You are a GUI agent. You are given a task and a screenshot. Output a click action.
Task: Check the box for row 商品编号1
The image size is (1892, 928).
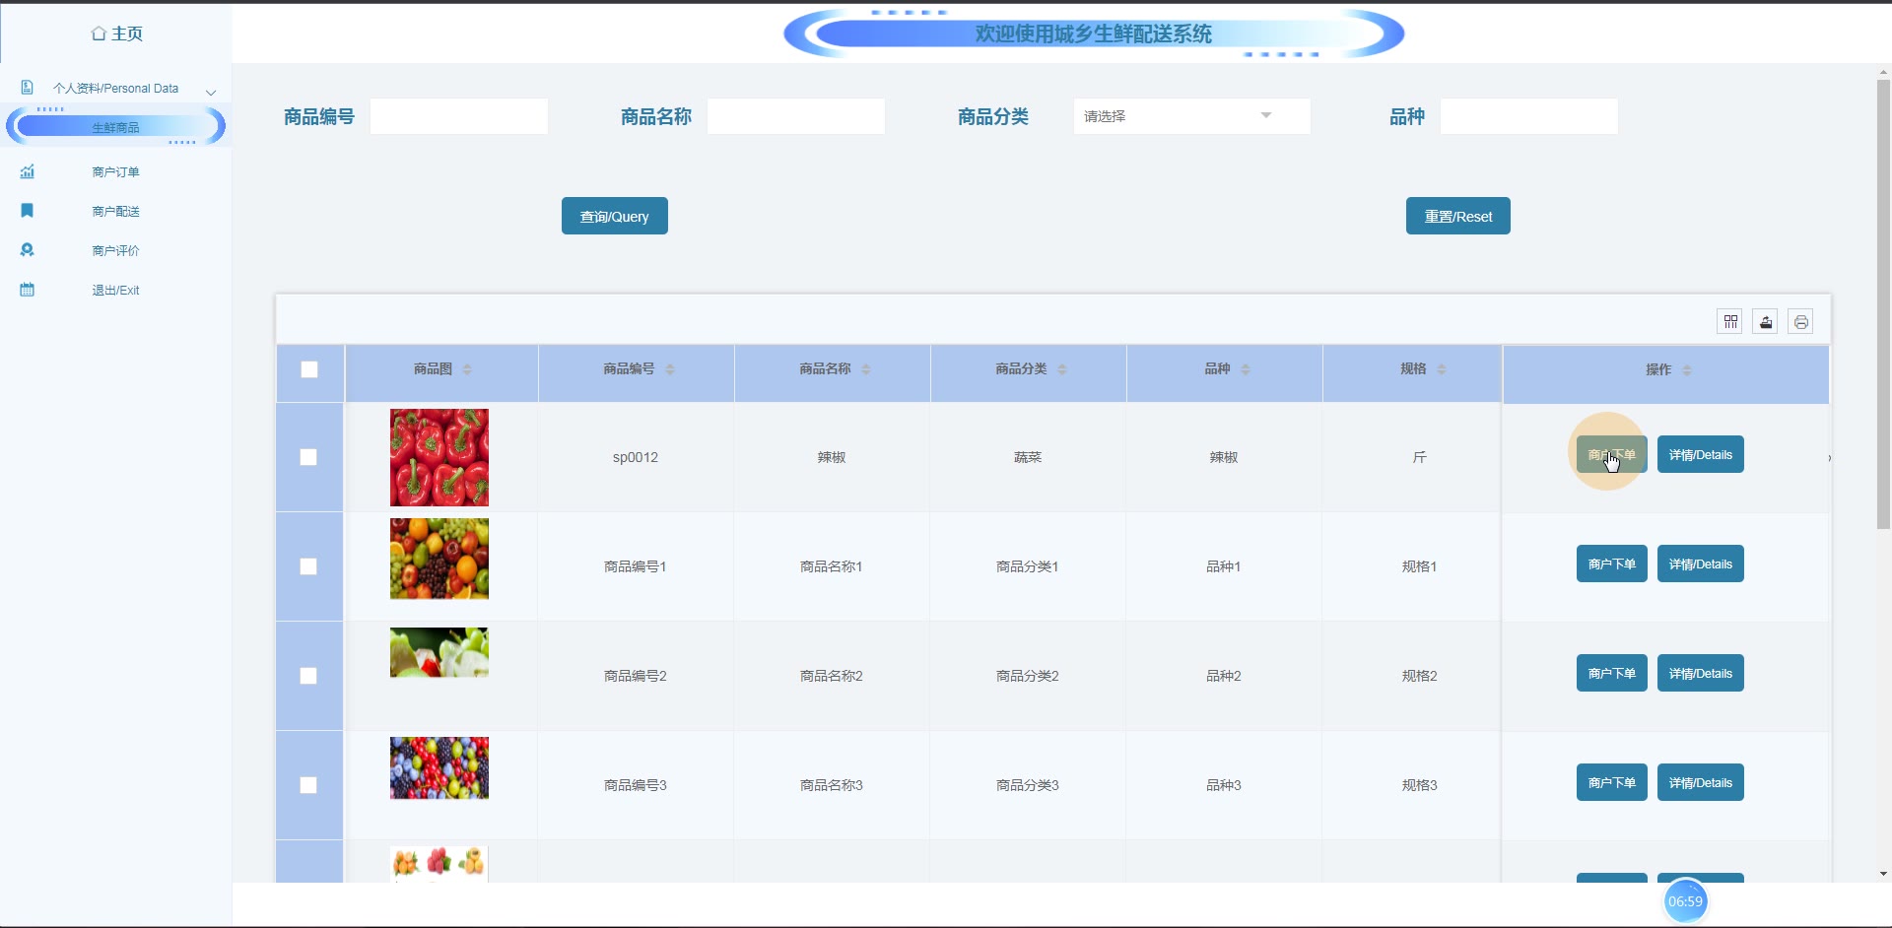tap(308, 566)
